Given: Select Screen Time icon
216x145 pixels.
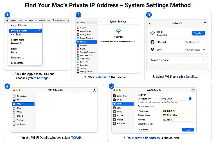Looking at the screenshot, I should click(x=78, y=62).
